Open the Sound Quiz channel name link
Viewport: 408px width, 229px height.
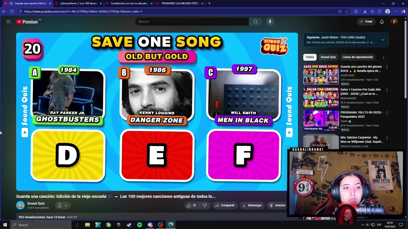[36, 204]
